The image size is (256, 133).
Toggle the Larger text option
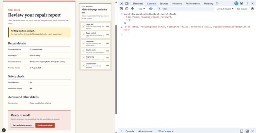95,26
